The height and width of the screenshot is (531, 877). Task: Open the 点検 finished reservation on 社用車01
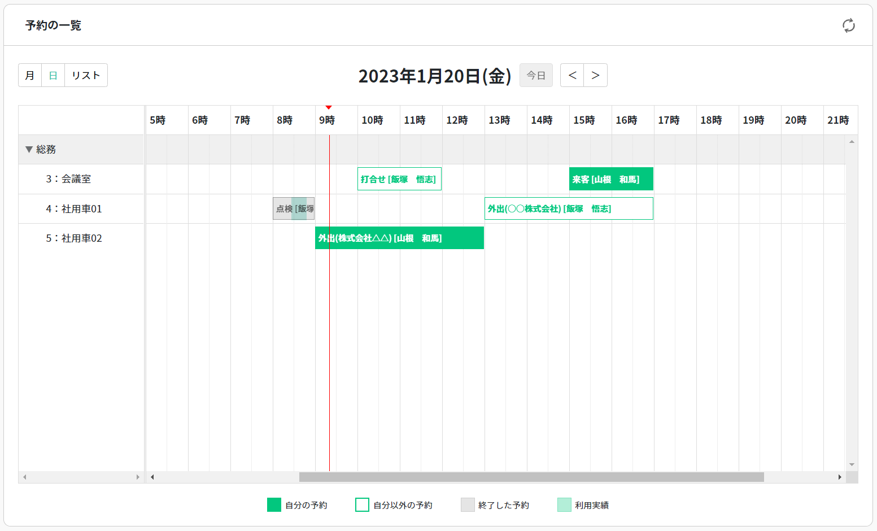pyautogui.click(x=294, y=208)
